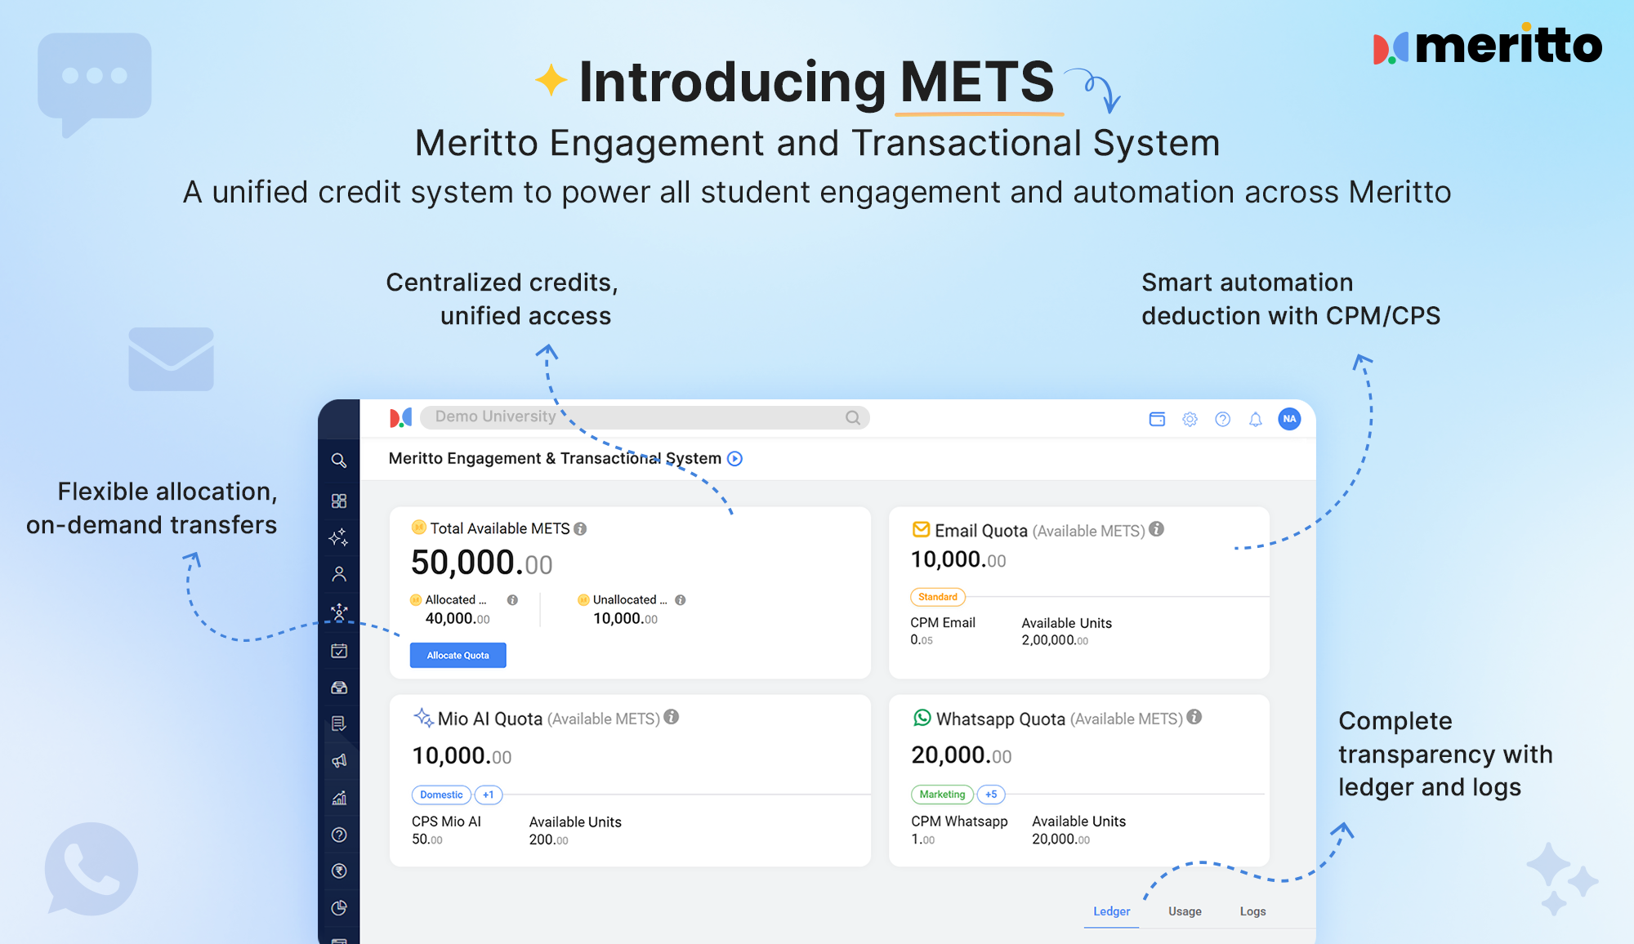Viewport: 1634px width, 944px height.
Task: Open the dashboard grid icon in sidebar
Action: pyautogui.click(x=340, y=501)
